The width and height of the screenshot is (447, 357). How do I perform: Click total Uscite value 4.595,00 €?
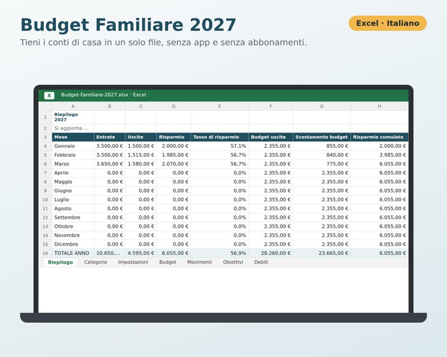tap(141, 253)
